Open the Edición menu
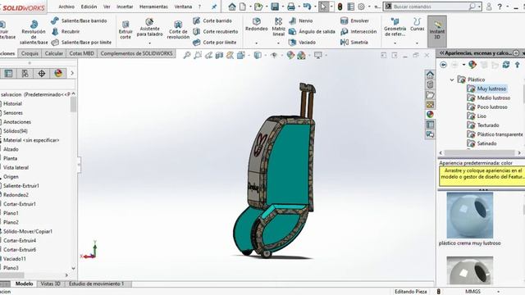 [89, 7]
